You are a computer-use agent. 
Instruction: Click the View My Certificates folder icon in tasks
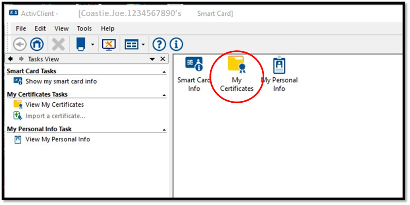18,104
